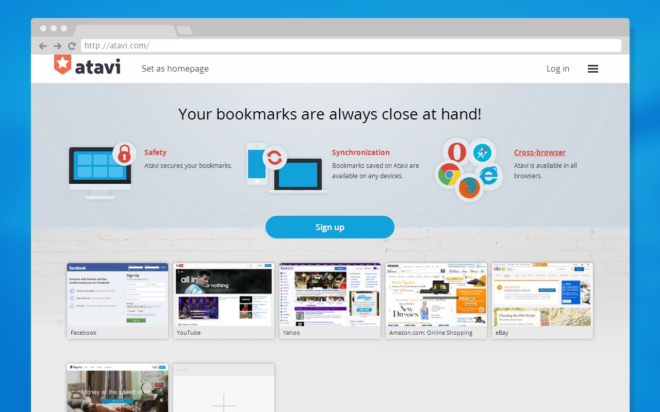The image size is (660, 412).
Task: Go back with the browser back arrow
Action: tap(43, 46)
